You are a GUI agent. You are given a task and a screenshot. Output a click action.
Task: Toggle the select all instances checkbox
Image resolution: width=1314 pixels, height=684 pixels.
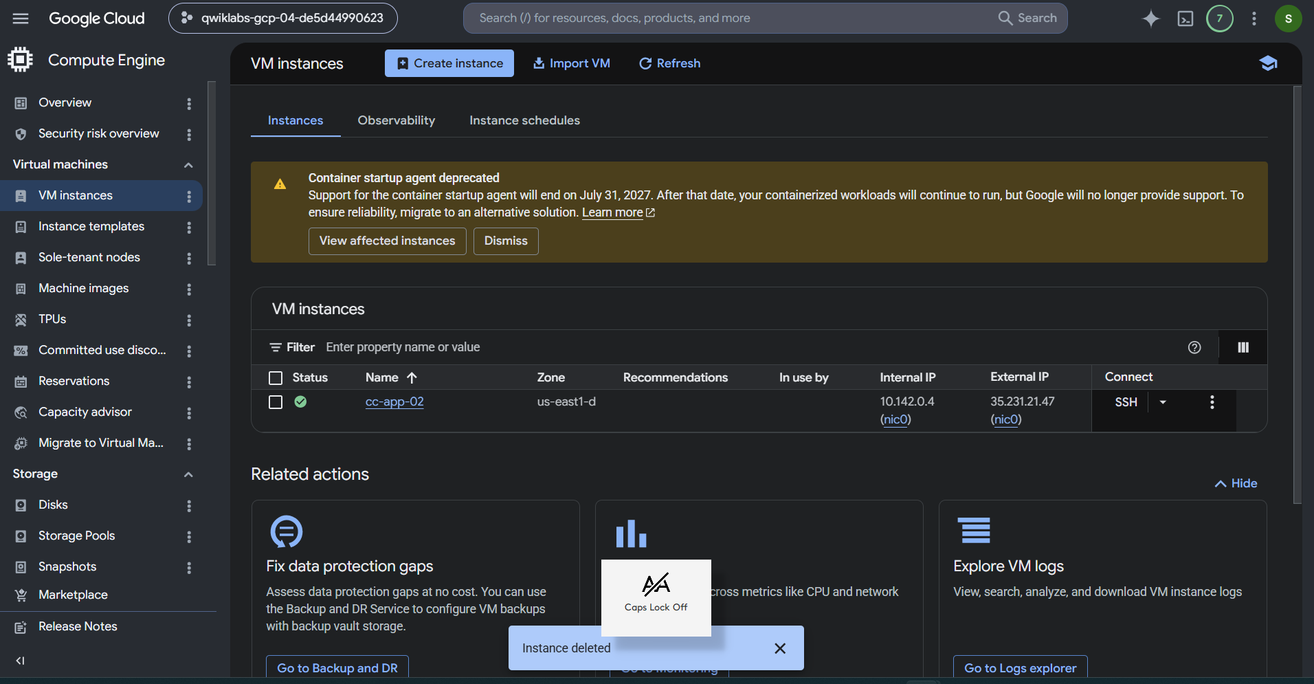click(276, 377)
